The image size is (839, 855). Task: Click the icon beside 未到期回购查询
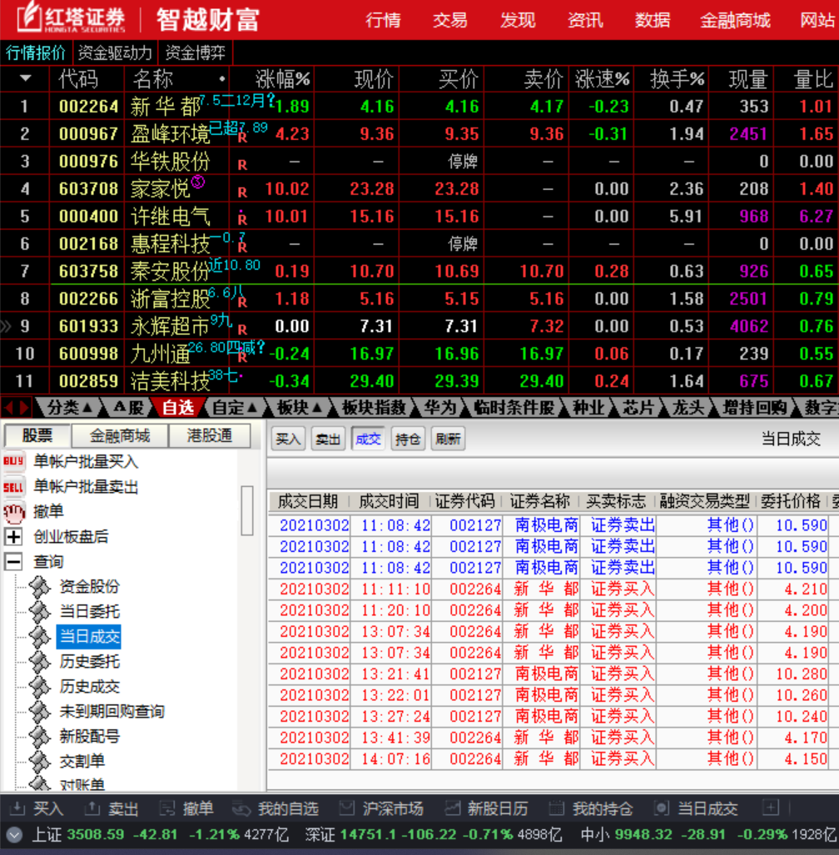point(39,711)
